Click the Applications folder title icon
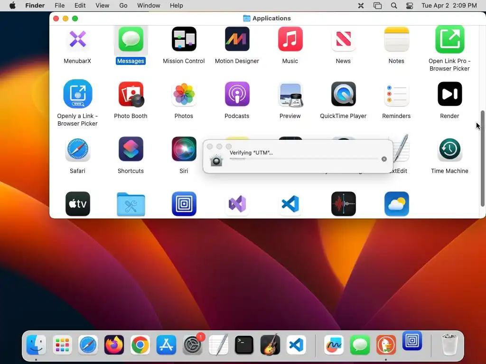 (247, 18)
